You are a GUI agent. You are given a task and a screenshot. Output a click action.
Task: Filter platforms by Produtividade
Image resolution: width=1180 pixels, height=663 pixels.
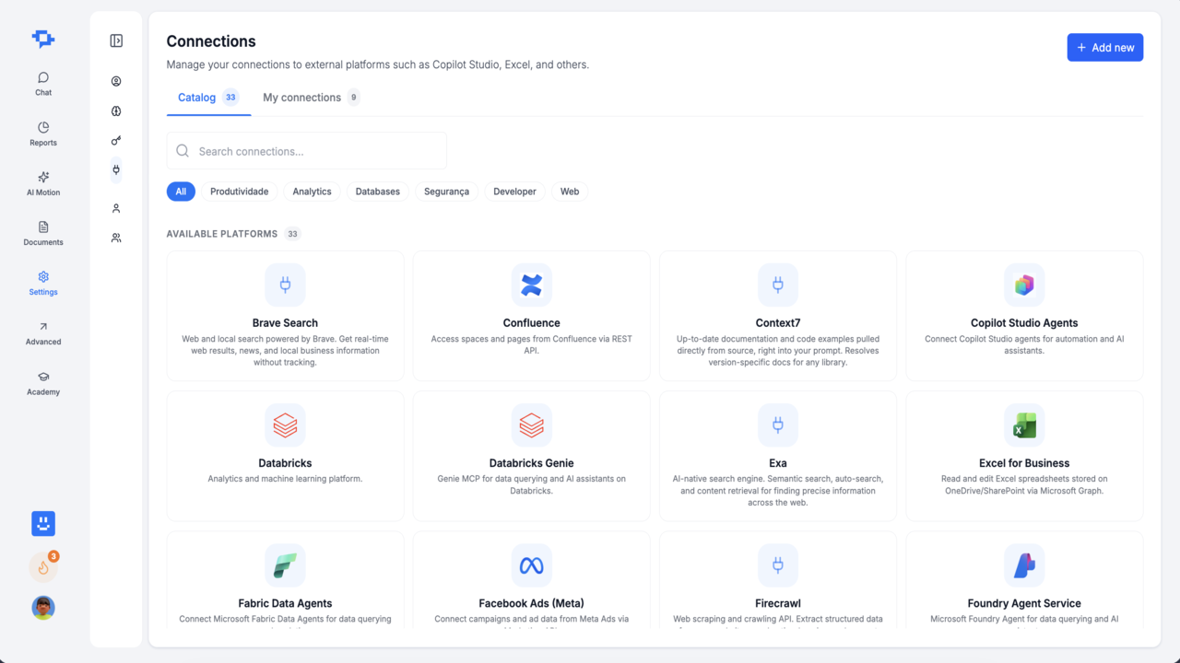tap(240, 192)
